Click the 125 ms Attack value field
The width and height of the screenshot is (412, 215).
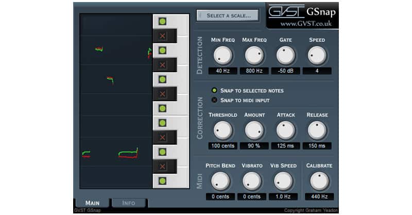[286, 146]
